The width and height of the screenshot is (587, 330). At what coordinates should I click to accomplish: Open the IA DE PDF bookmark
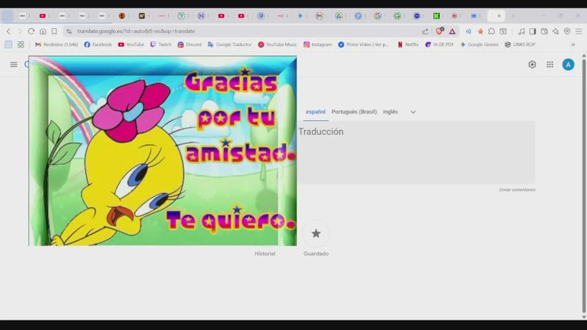click(x=440, y=44)
